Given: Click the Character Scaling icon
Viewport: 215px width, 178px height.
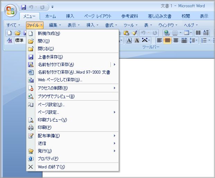Looking at the screenshot, I should [145, 40].
